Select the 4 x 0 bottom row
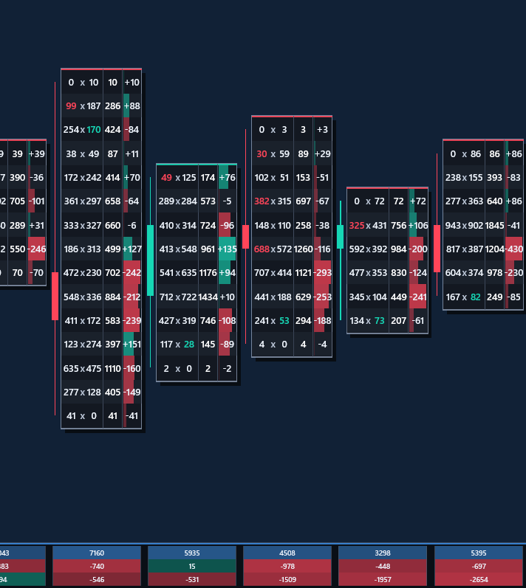 pyautogui.click(x=292, y=345)
